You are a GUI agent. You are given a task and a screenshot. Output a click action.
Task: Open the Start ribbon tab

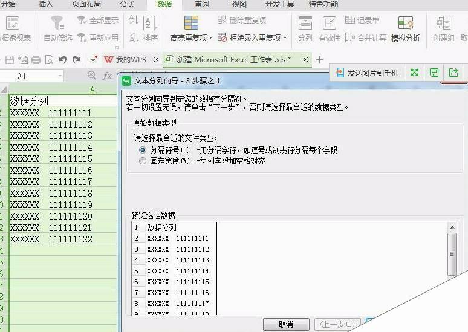click(x=8, y=4)
